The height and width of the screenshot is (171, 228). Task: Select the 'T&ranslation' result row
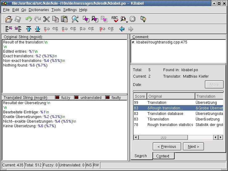coord(178,119)
